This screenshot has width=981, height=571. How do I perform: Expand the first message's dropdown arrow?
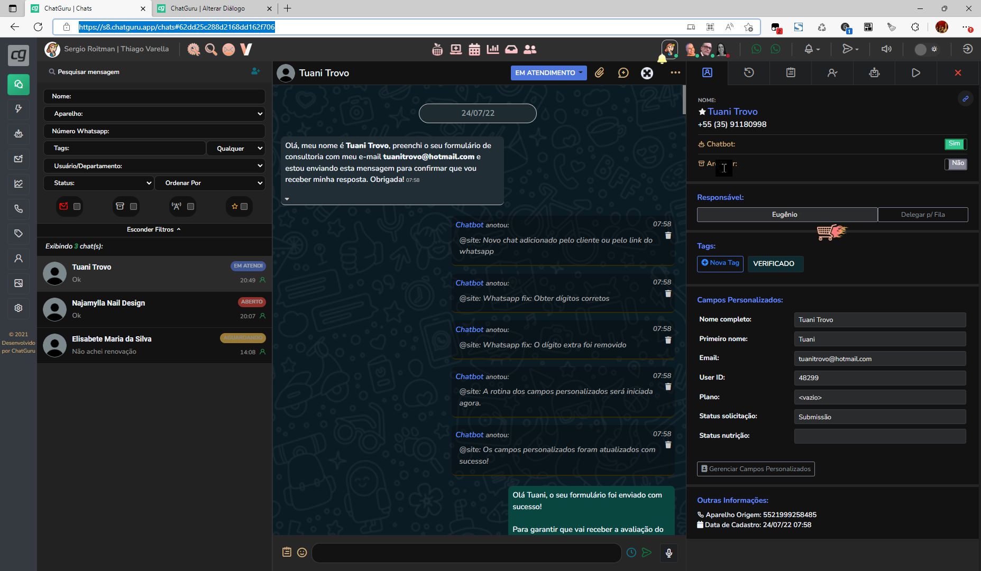point(287,199)
